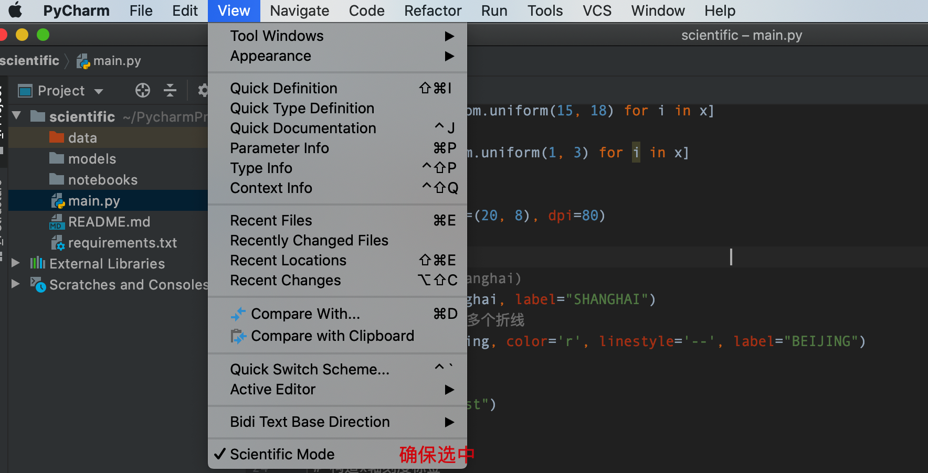Open the Run menu
Viewport: 928px width, 473px height.
(x=494, y=10)
